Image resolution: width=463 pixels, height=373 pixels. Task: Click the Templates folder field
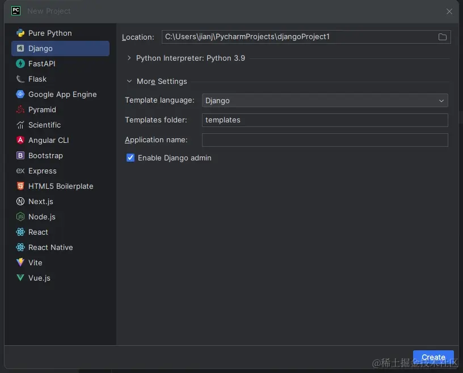tap(325, 120)
